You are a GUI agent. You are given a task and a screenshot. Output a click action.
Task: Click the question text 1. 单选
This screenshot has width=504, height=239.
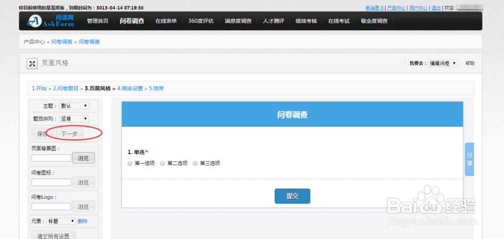pos(136,152)
